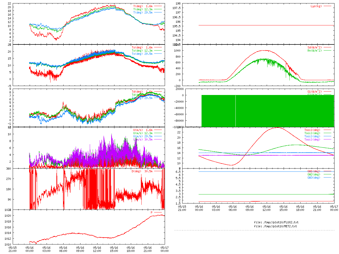Click the 195.5 tick on Lys axis
This screenshot has width=339, height=254.
[176, 26]
